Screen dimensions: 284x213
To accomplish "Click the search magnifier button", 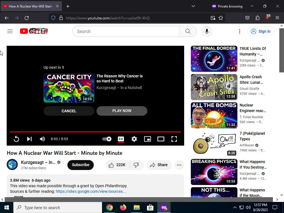I will (x=188, y=31).
